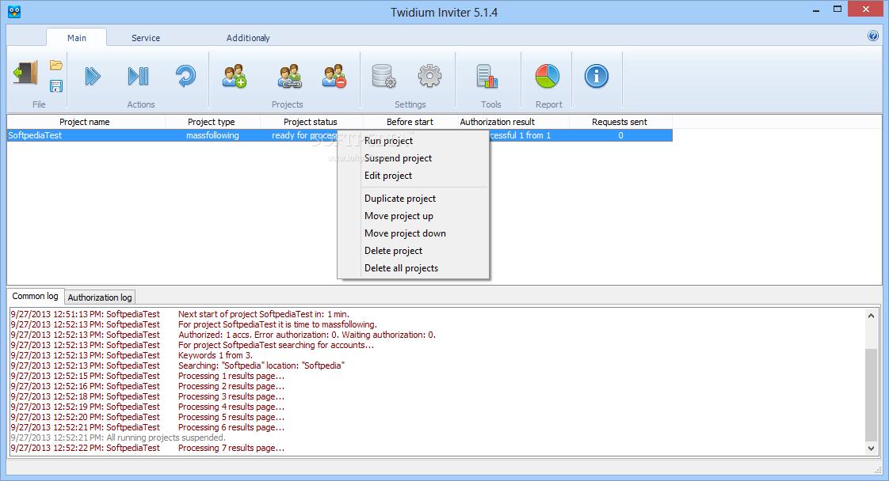889x481 pixels.
Task: Select the Common log tab
Action: [x=35, y=296]
